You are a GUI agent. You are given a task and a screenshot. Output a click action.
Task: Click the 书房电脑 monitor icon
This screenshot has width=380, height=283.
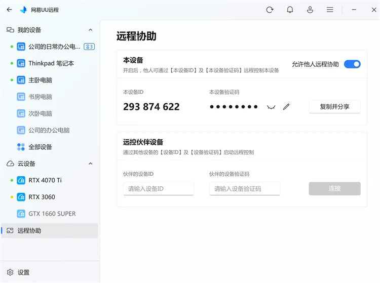point(21,97)
